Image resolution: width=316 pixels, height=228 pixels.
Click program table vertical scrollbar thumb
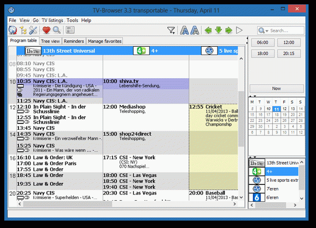(x=241, y=119)
